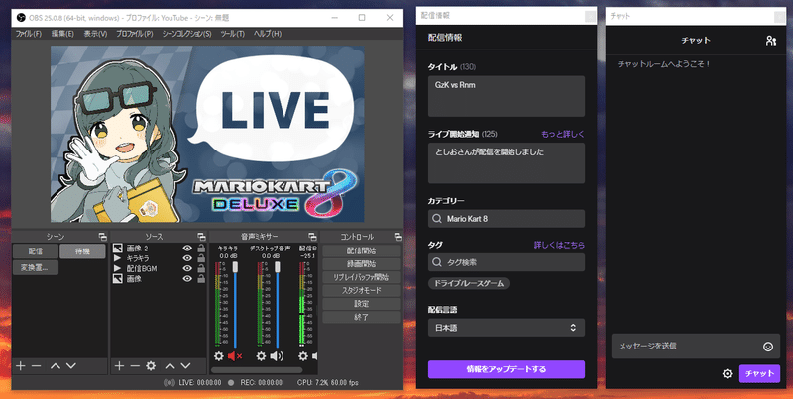Toggle visibility of the bottom 画像 source
This screenshot has width=793, height=399.
point(187,279)
